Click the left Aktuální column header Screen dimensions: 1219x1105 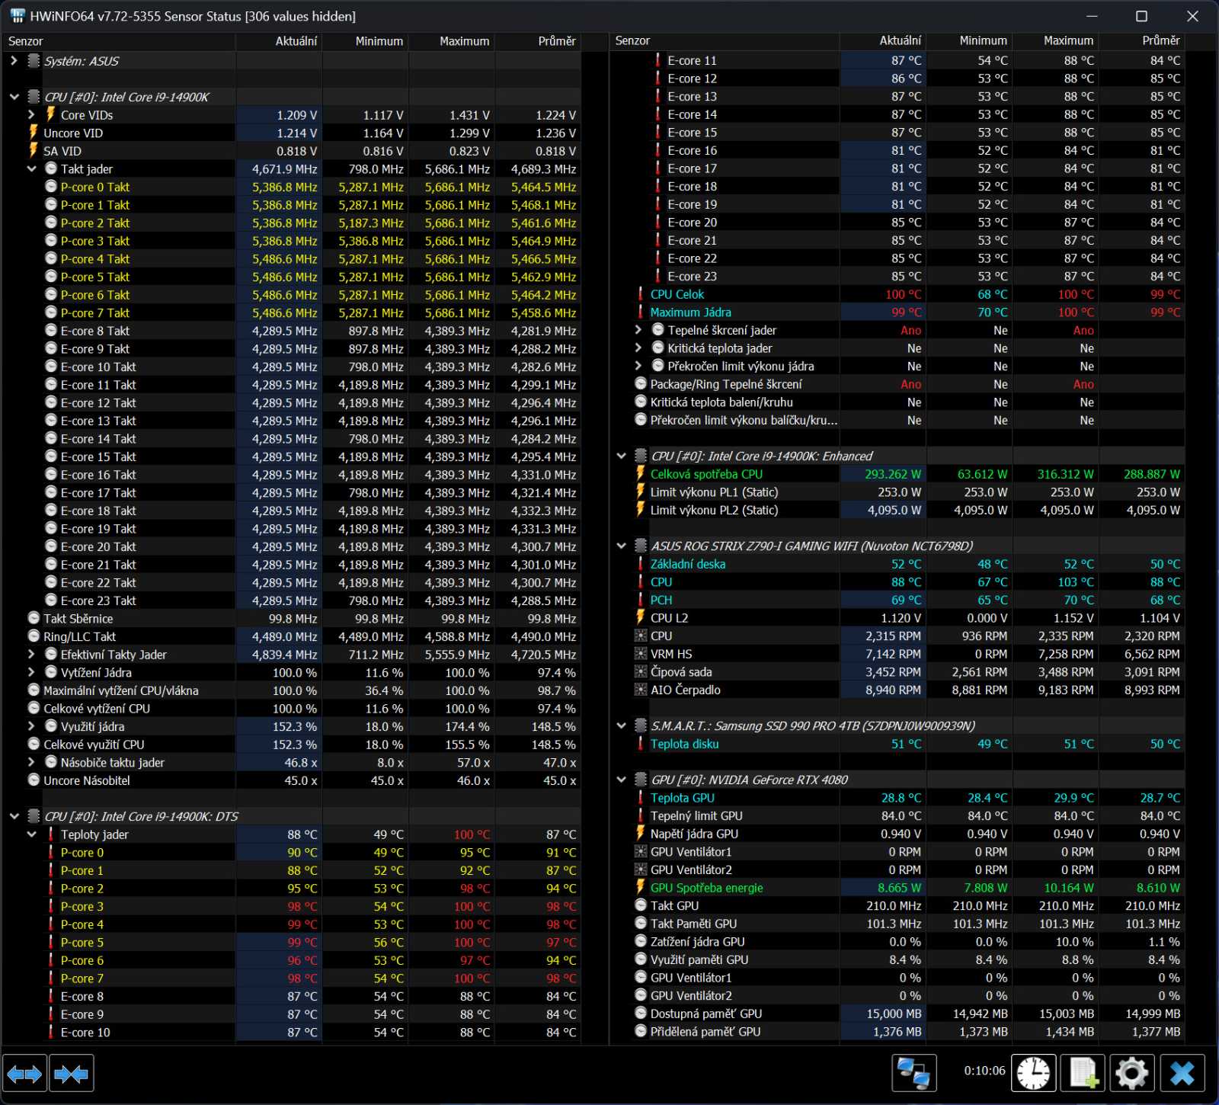(279, 41)
